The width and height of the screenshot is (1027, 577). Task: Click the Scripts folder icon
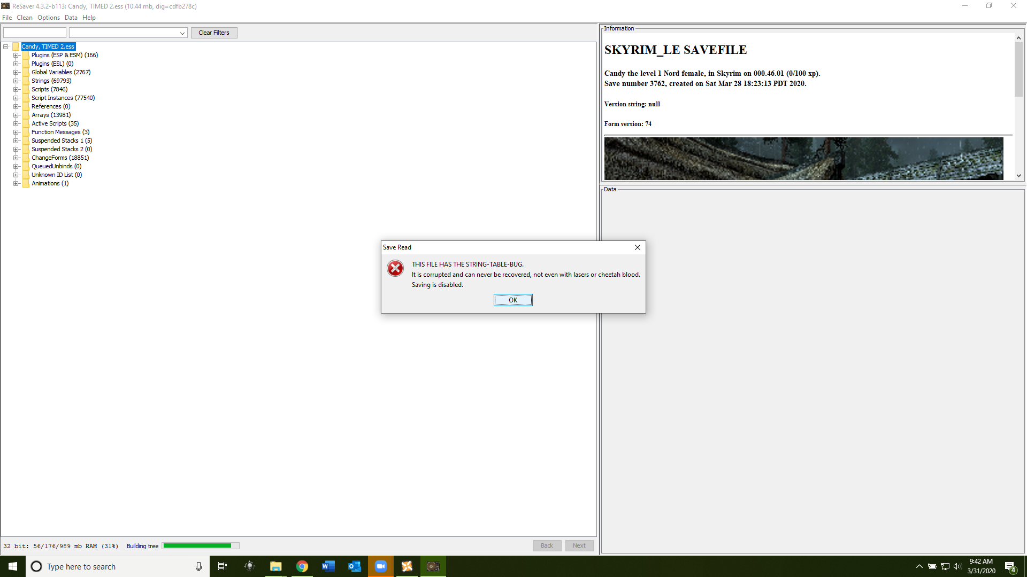[26, 90]
